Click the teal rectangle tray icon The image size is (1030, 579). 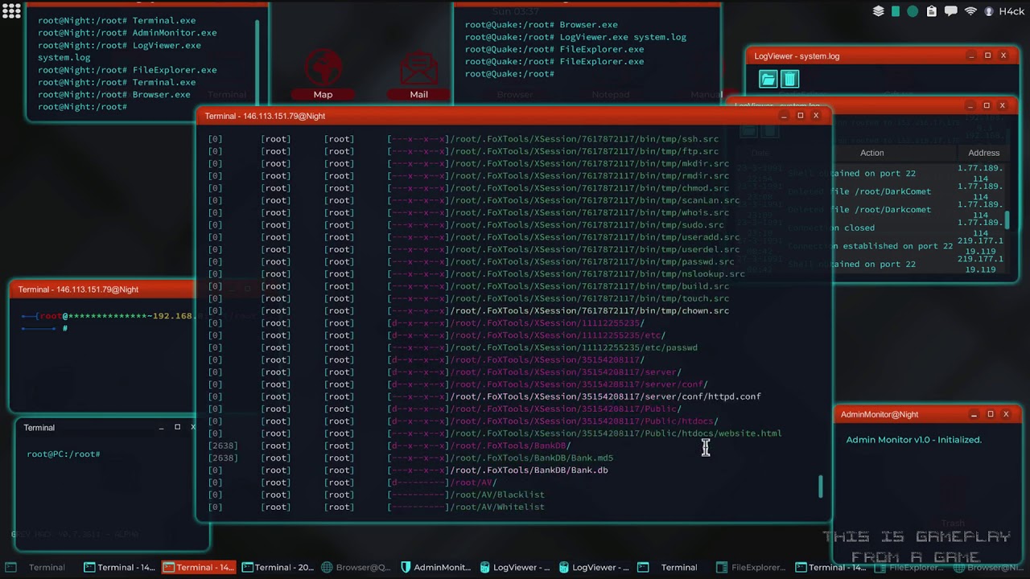[x=896, y=11]
